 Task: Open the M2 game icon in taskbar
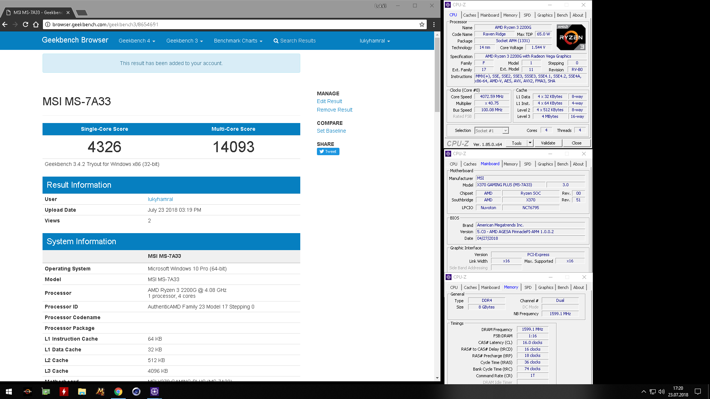(x=100, y=392)
